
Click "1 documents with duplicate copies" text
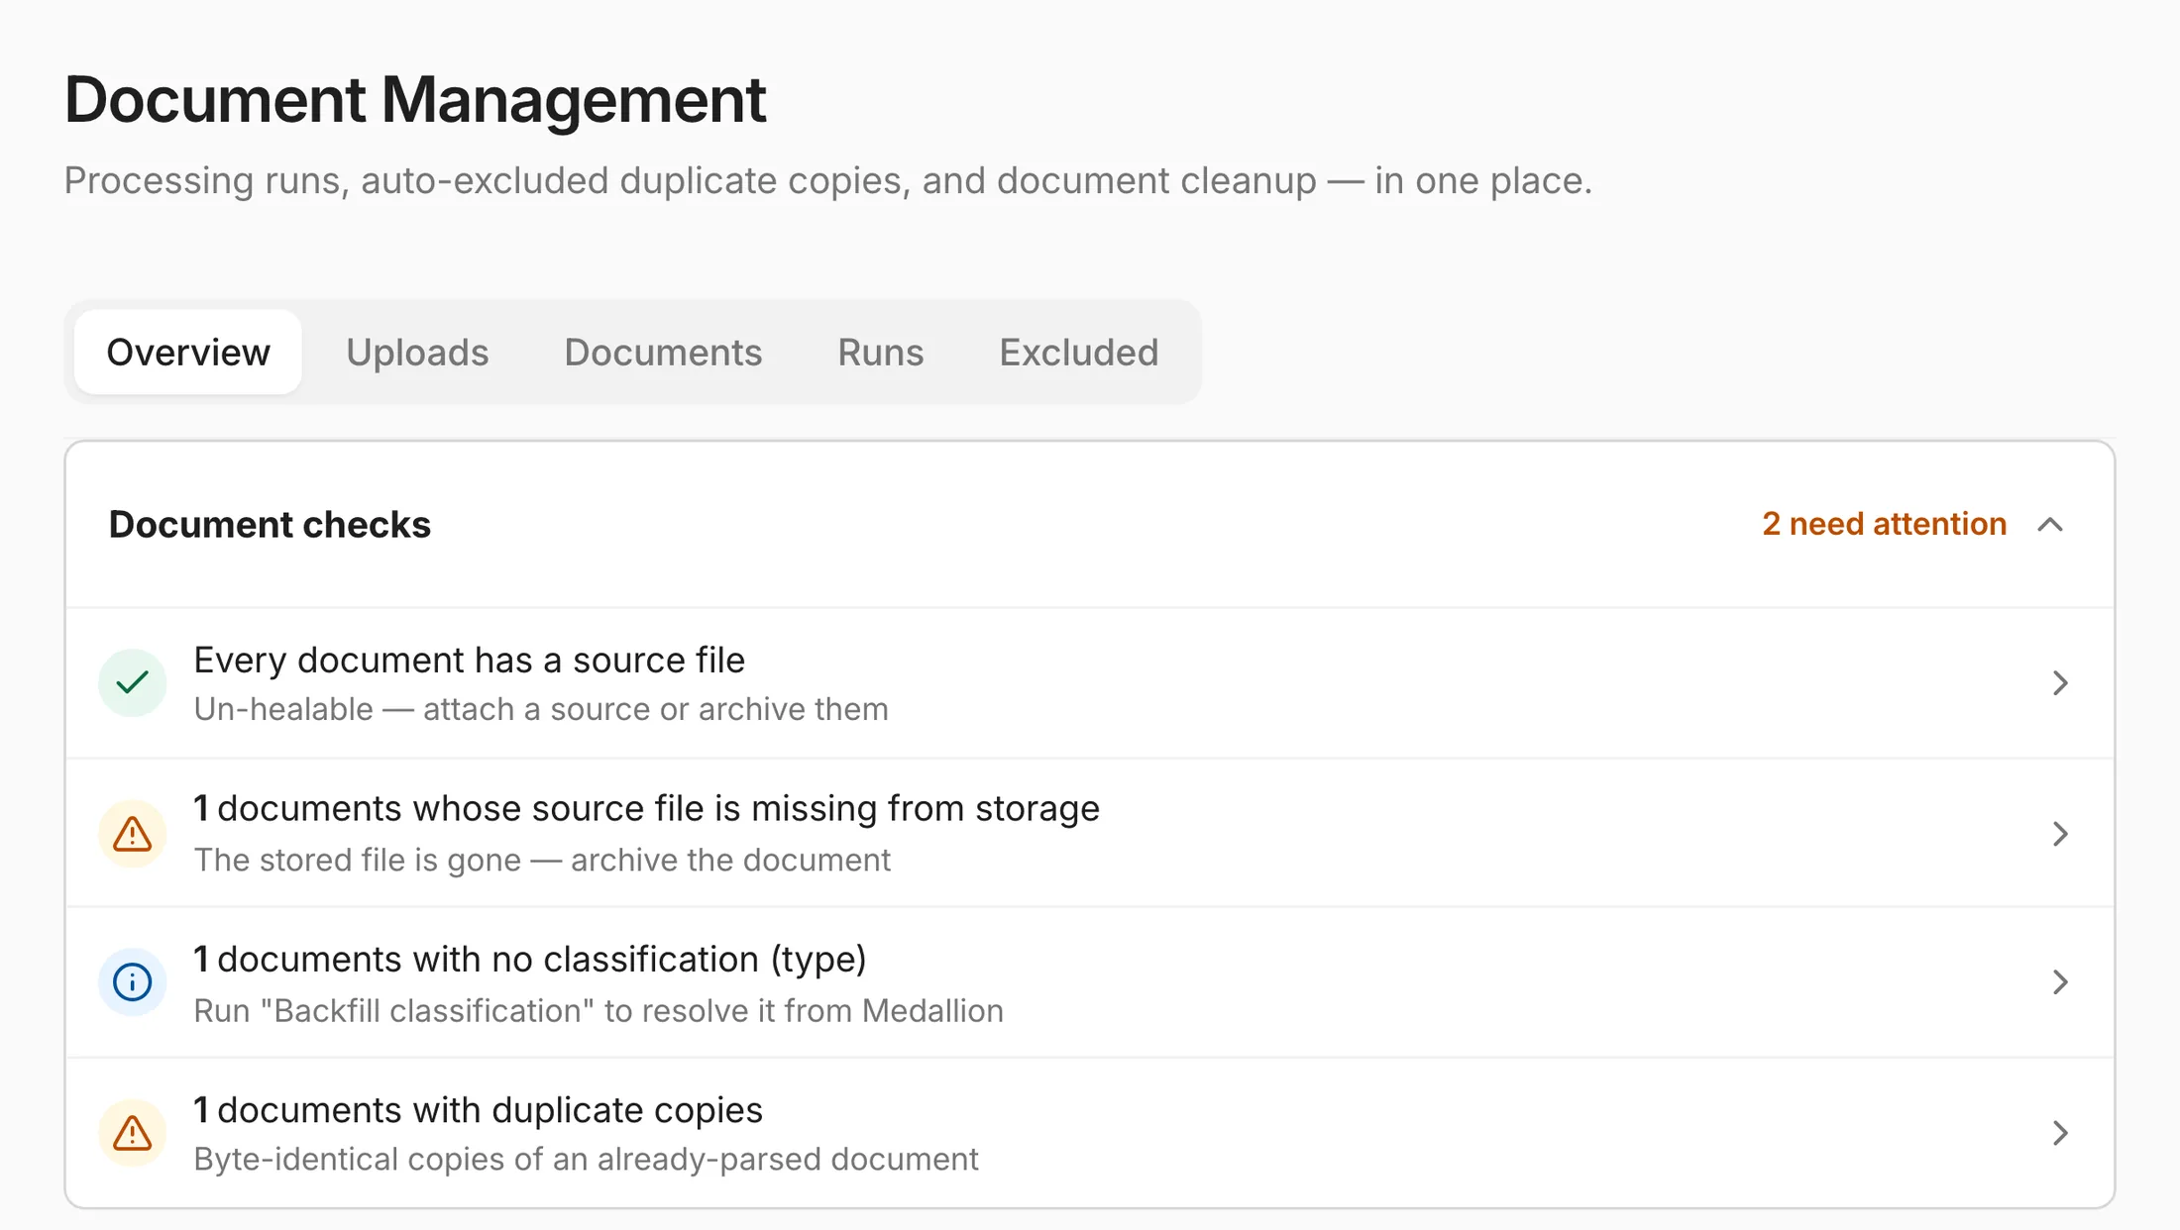click(x=478, y=1110)
